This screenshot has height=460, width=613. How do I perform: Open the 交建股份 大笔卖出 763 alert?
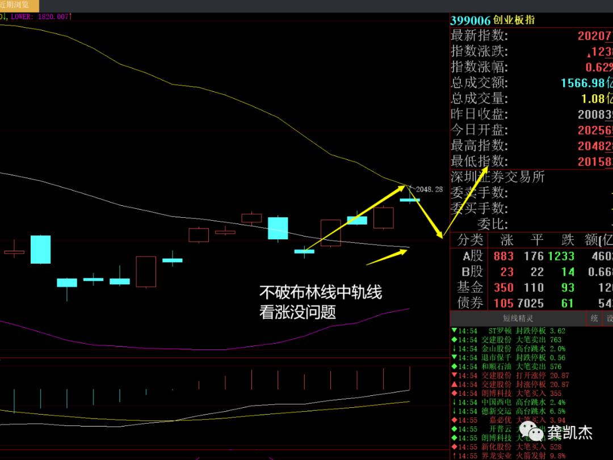point(506,340)
